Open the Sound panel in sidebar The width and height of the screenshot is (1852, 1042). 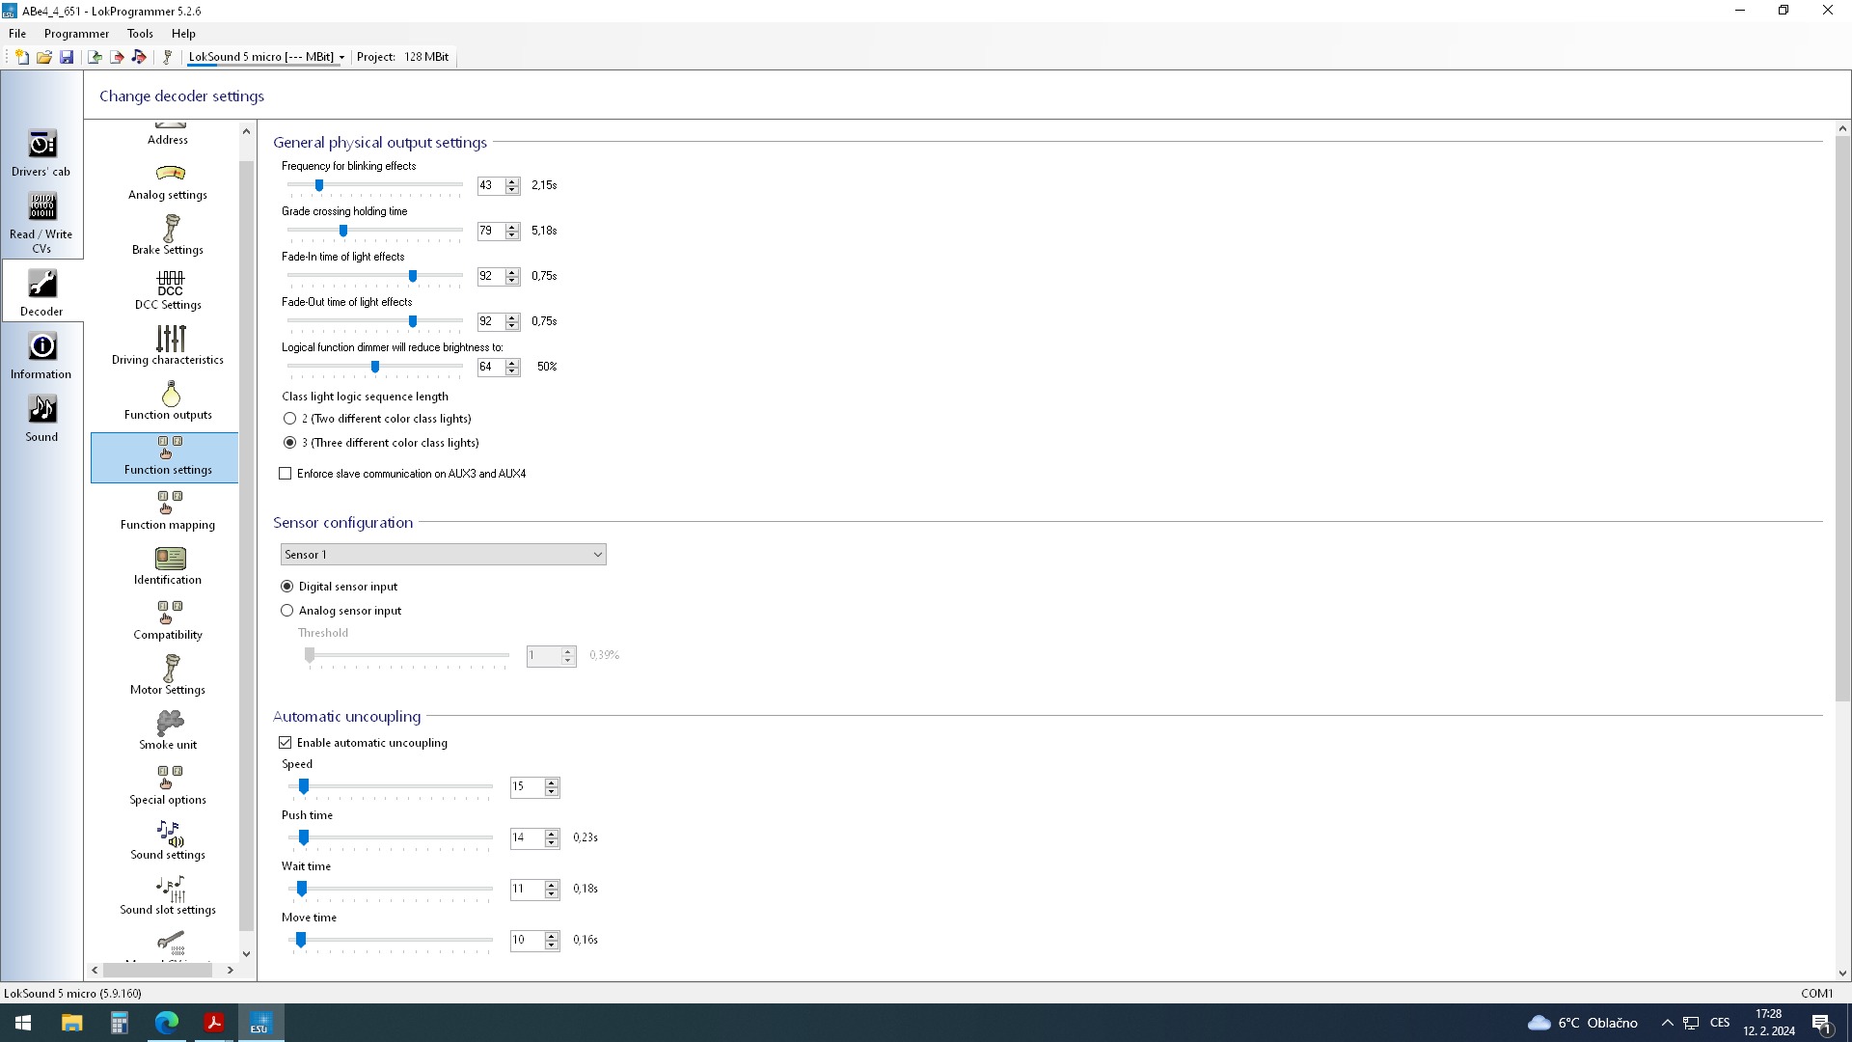[x=41, y=419]
